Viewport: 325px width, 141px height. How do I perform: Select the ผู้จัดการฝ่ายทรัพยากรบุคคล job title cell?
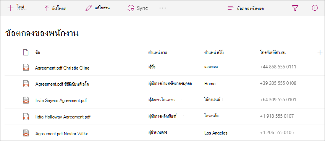(x=170, y=83)
